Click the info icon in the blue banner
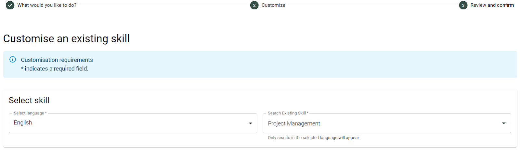Viewport: 520px width, 150px height. pyautogui.click(x=13, y=59)
